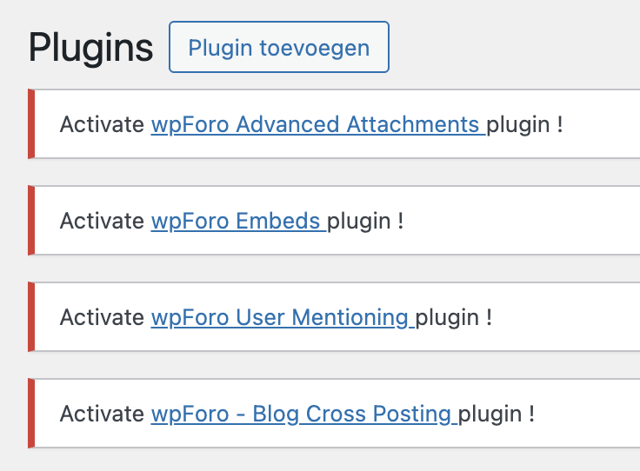Click empty space inside wpForo Embeds notice
Image resolution: width=640 pixels, height=471 pixels.
(522, 221)
